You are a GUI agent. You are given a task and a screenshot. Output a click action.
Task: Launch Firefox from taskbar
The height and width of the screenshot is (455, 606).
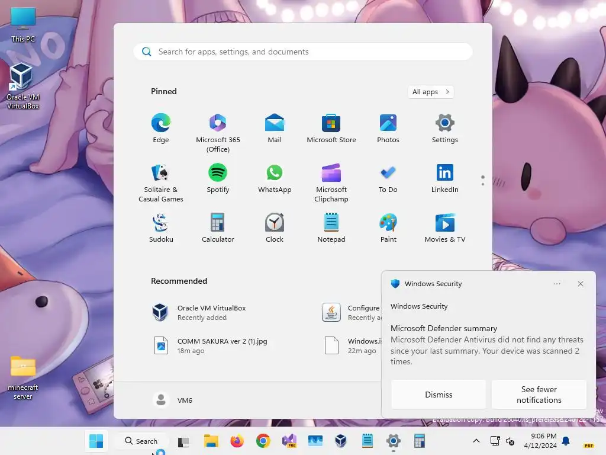tap(237, 441)
